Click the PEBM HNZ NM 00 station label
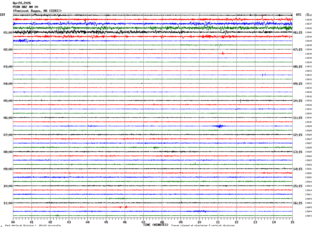This screenshot has width=313, height=229. 25,7
